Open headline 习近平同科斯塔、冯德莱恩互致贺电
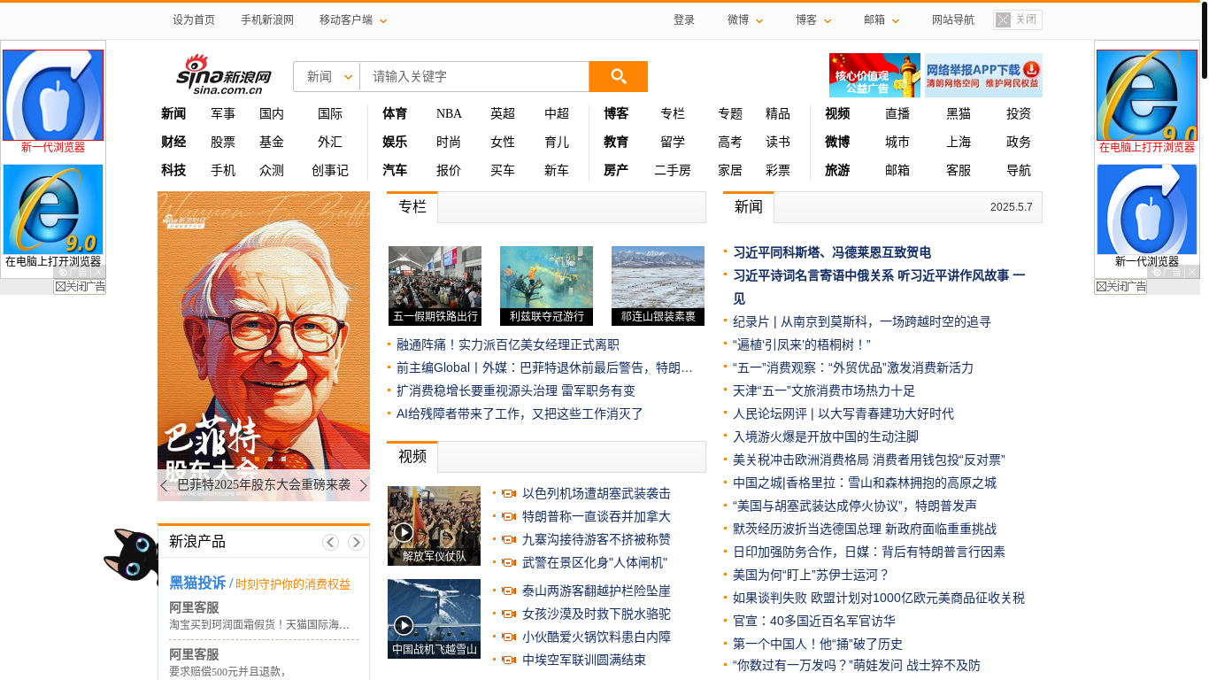 832,252
